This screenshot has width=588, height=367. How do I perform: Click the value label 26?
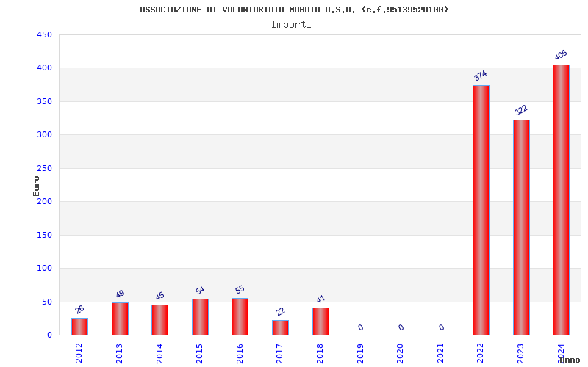point(79,310)
